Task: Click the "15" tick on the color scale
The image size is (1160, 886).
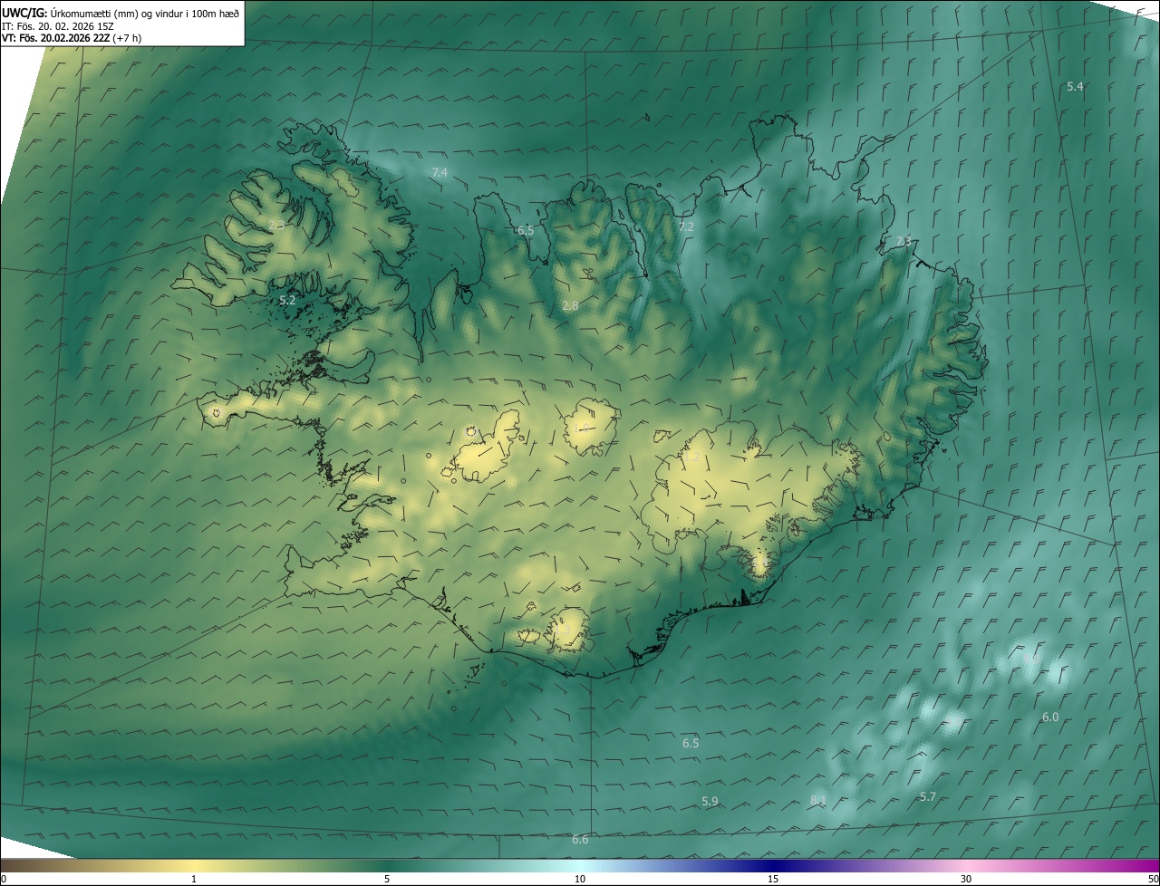Action: tap(773, 879)
